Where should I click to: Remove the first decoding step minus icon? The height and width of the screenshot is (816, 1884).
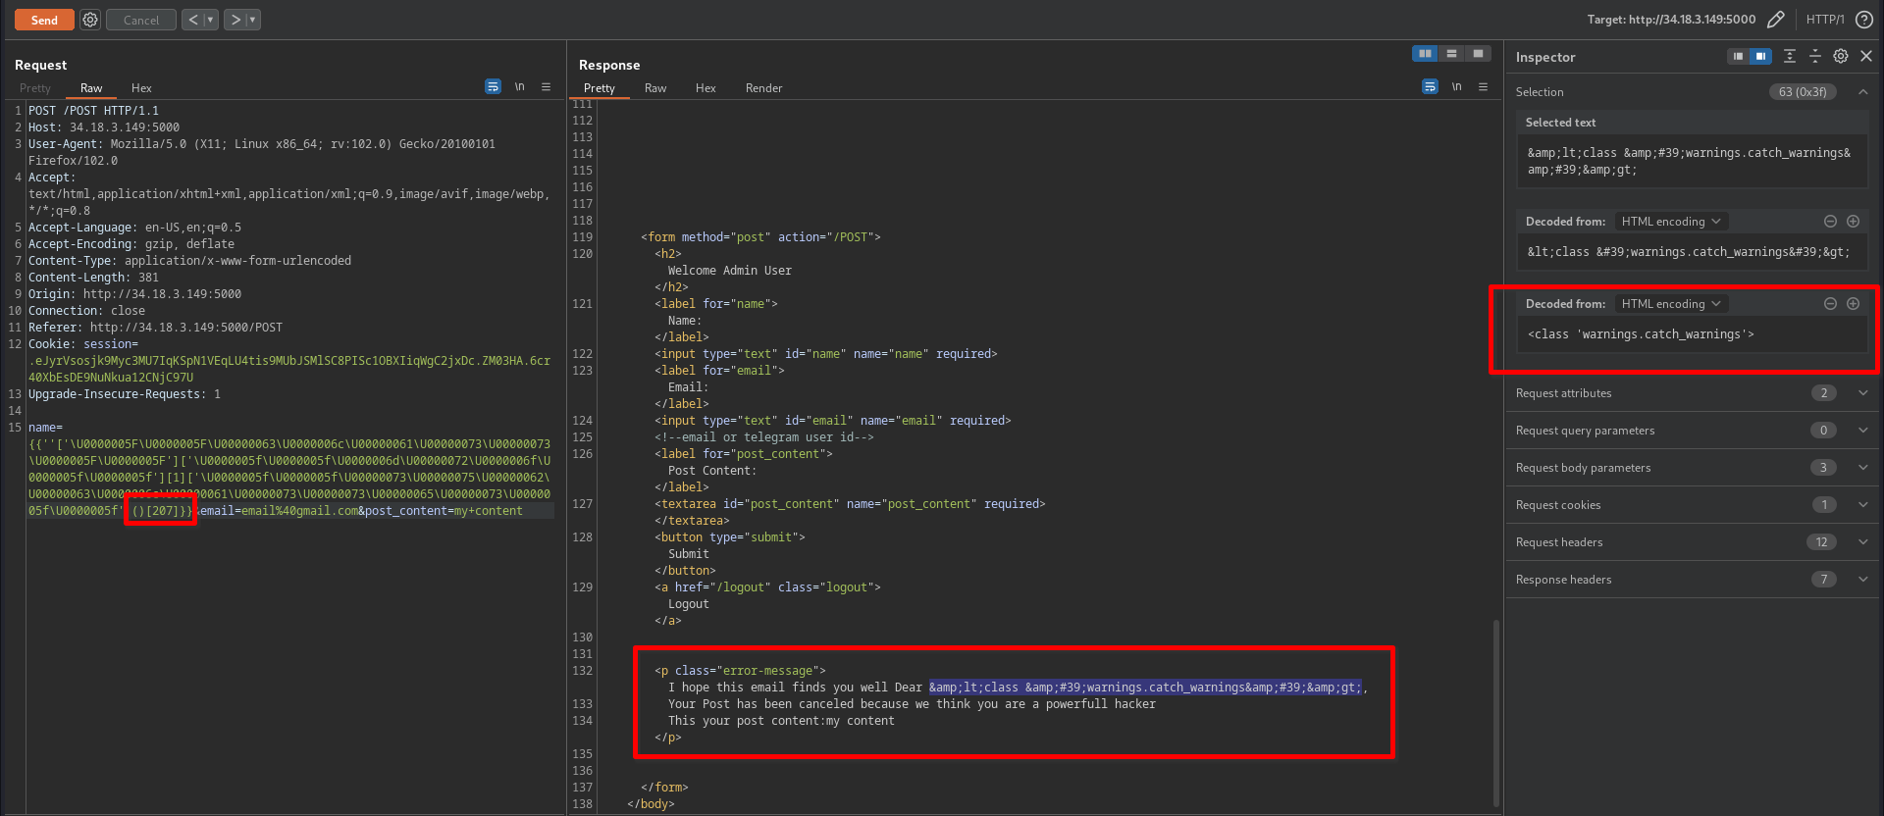(x=1830, y=222)
